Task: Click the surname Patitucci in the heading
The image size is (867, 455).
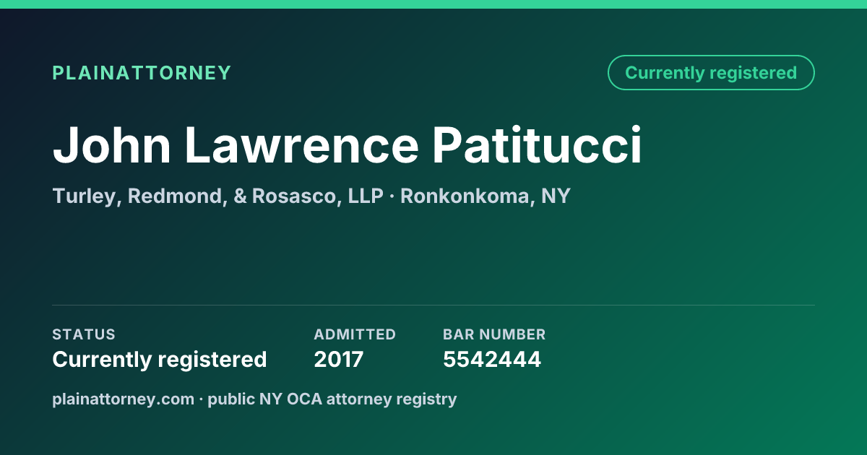Action: pos(538,144)
